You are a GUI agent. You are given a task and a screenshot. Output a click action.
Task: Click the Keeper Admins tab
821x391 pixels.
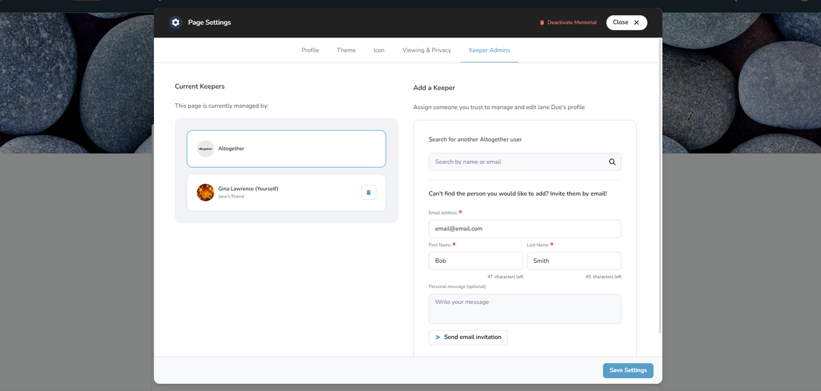click(x=489, y=50)
